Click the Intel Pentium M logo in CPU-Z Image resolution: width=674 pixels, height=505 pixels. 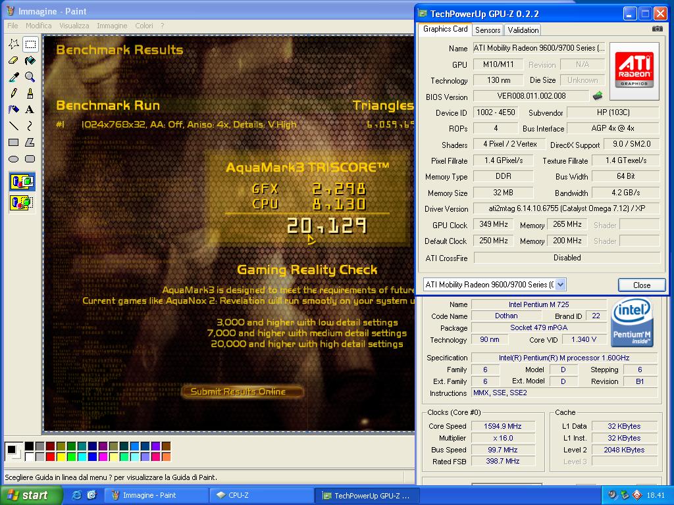click(x=632, y=322)
